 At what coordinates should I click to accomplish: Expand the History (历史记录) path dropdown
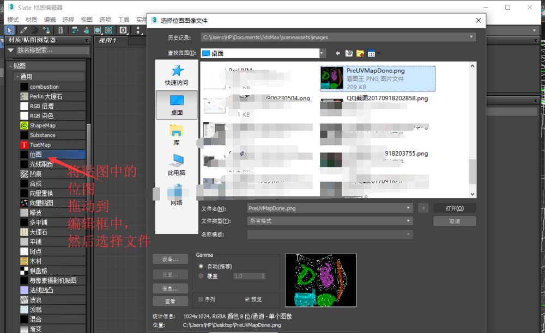(x=471, y=37)
